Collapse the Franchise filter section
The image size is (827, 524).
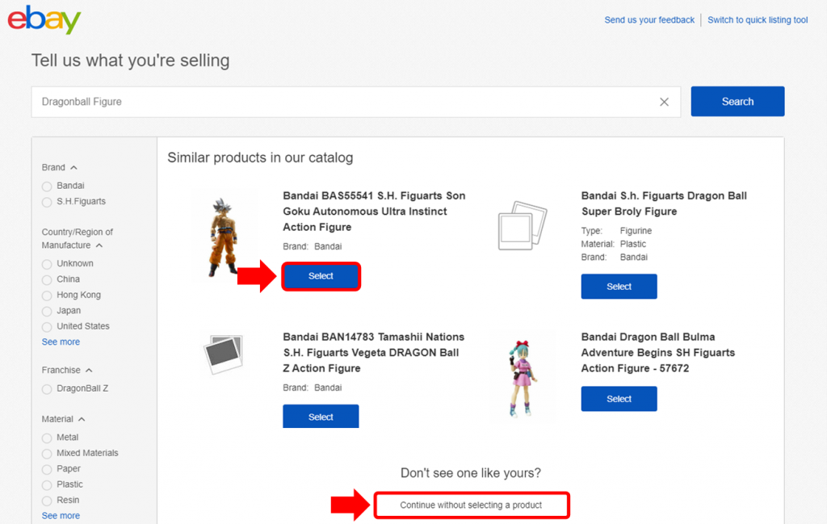click(x=89, y=371)
